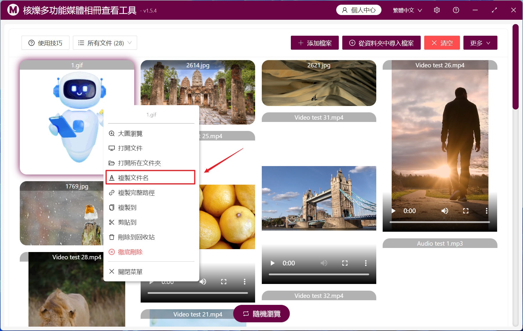This screenshot has height=331, width=523.
Task: Open more options on the lemons video
Action: [244, 282]
